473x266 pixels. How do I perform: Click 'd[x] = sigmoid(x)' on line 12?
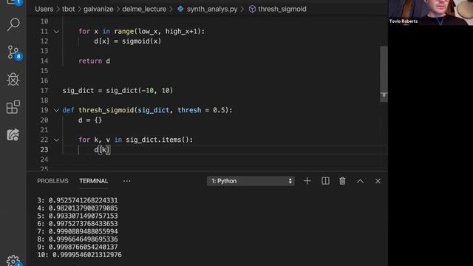coord(128,41)
